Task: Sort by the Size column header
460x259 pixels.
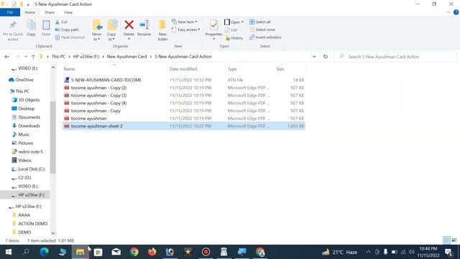Action: pos(280,69)
